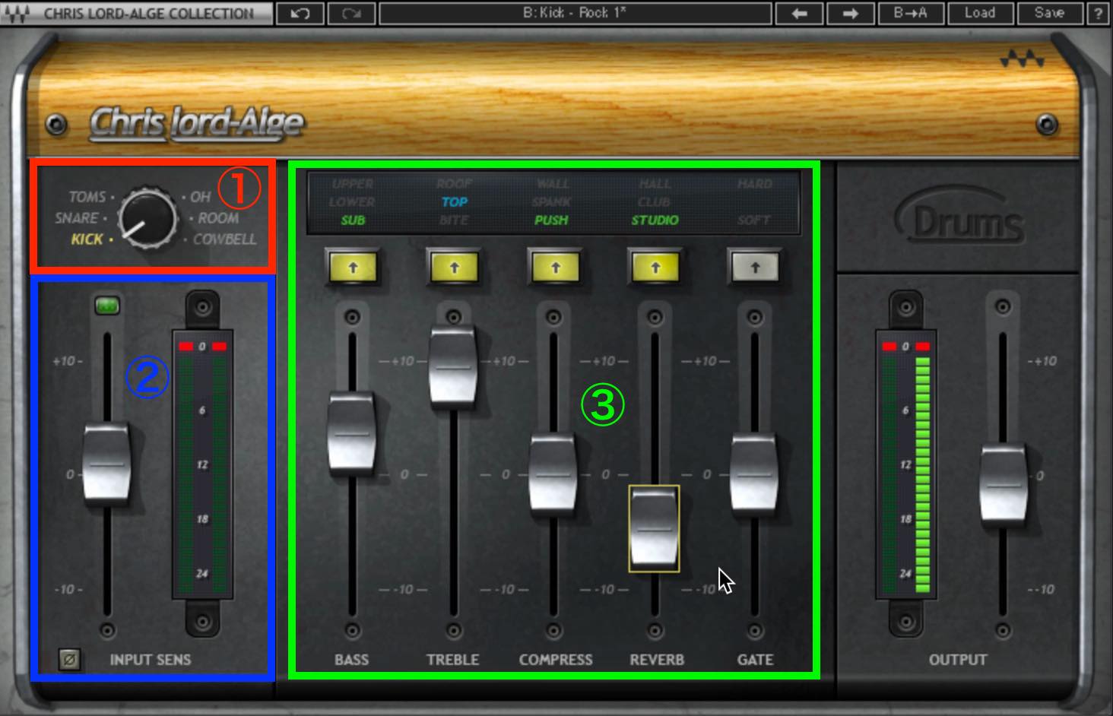Open the Load preset menu

click(980, 14)
